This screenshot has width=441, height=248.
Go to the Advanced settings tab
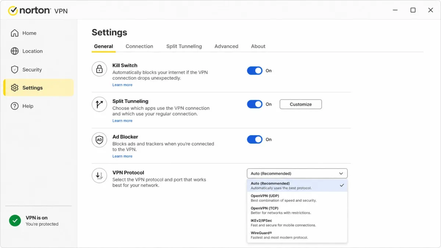tap(226, 46)
